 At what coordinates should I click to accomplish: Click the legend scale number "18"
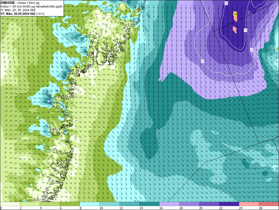[x=181, y=208]
